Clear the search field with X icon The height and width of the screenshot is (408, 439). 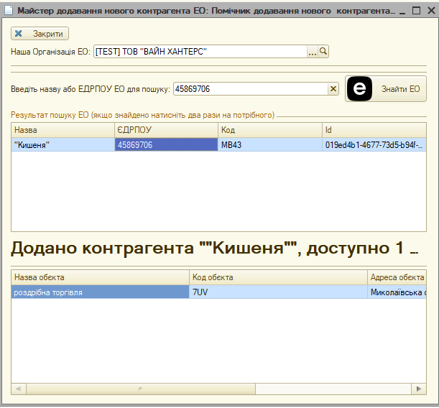click(333, 89)
